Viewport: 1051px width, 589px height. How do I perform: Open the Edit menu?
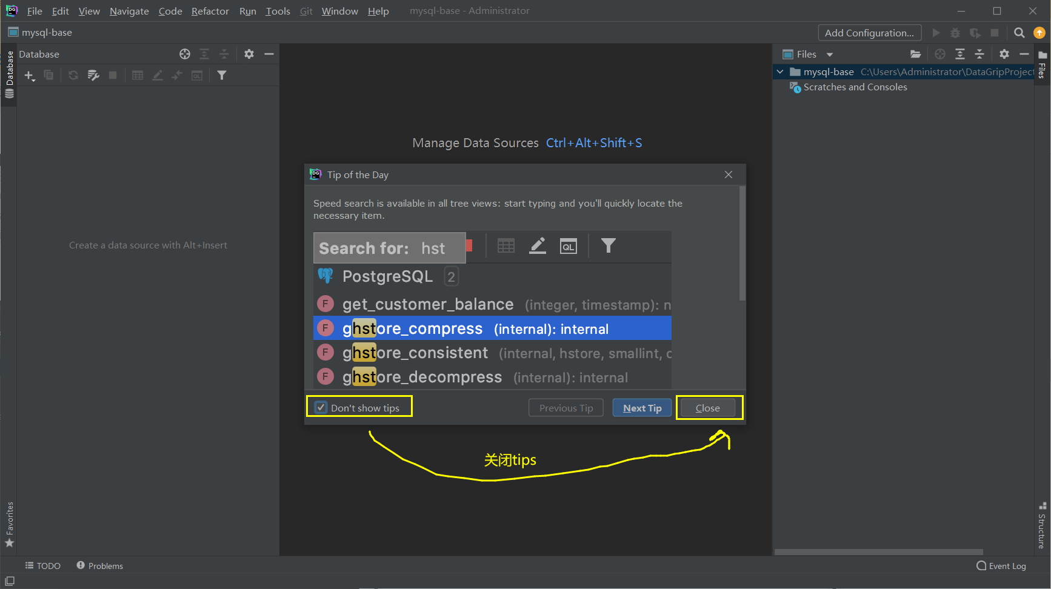(60, 11)
